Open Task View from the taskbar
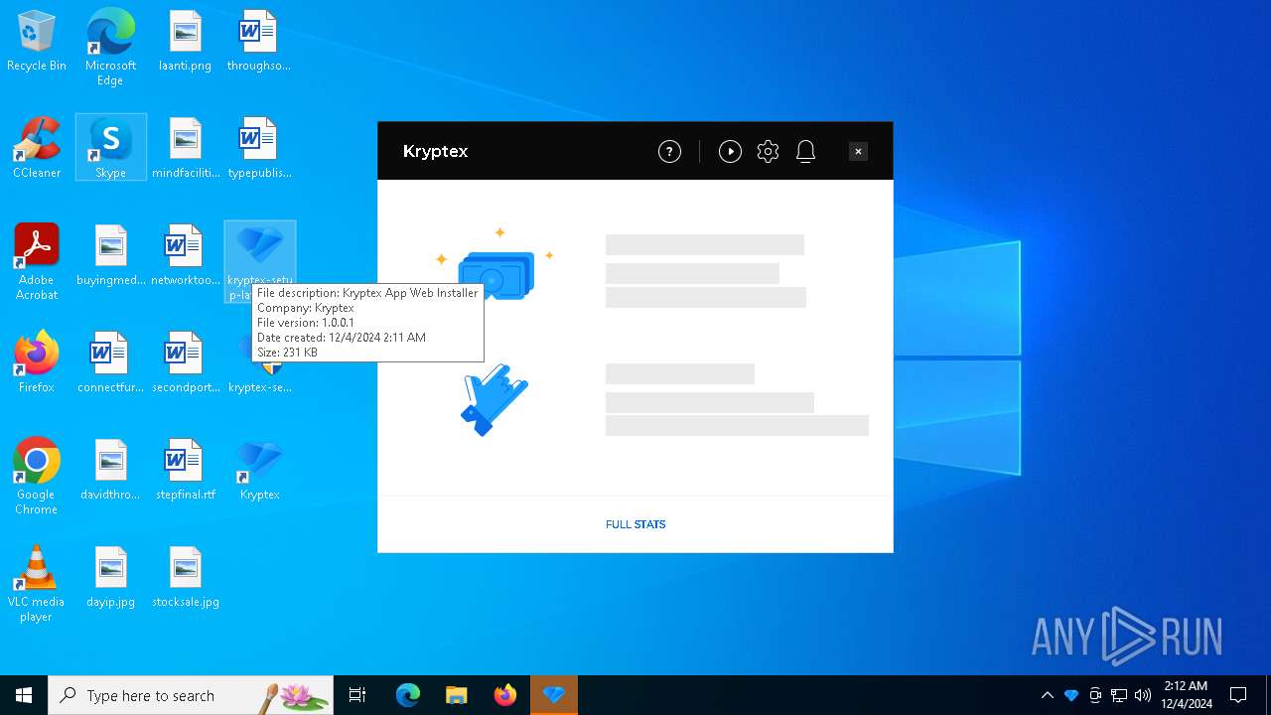The height and width of the screenshot is (715, 1271). [357, 695]
